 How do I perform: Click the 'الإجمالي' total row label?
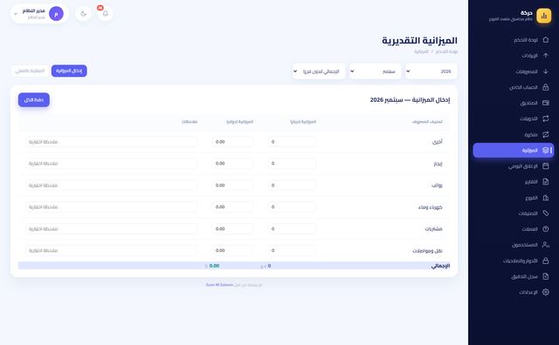click(x=440, y=266)
